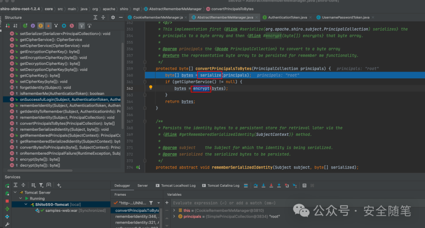Expand all nodes in Structure panel
Image resolution: width=425 pixels, height=228 pixels.
point(95,17)
